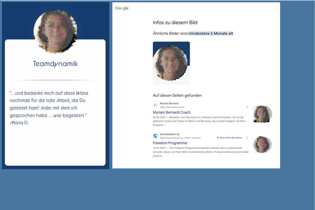Open the 'Myriam Bernardi Coach' result link

(x=172, y=112)
